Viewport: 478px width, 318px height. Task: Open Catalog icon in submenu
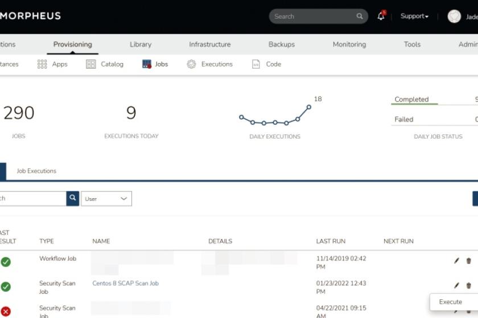coord(91,64)
